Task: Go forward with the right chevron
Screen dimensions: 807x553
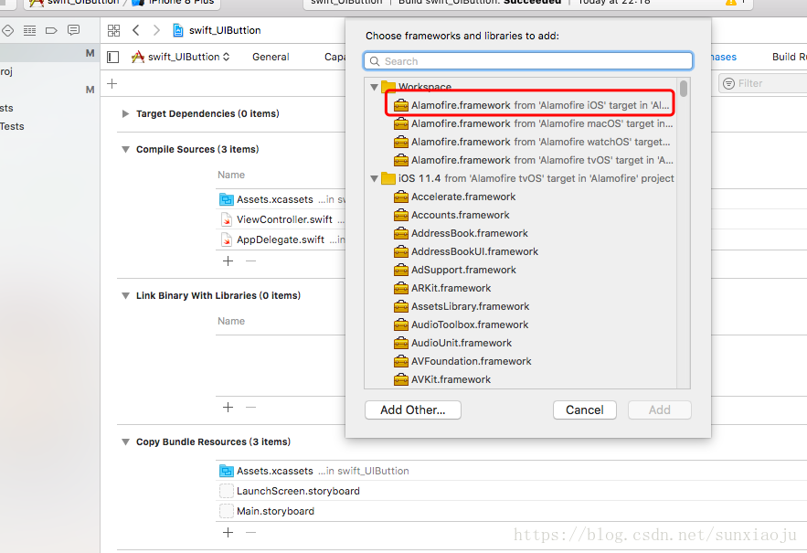Action: 156,30
